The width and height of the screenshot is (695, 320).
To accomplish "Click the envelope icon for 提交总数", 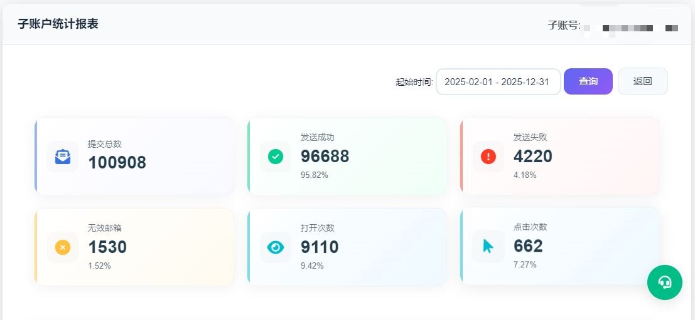I will 63,157.
